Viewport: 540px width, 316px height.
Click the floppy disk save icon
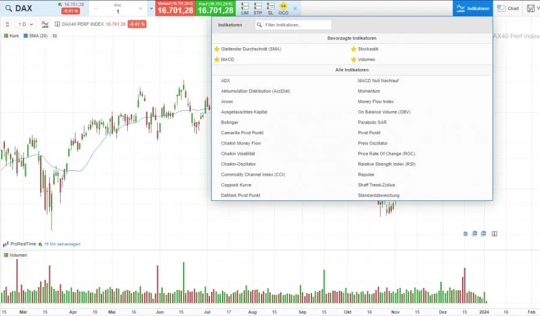point(531,8)
